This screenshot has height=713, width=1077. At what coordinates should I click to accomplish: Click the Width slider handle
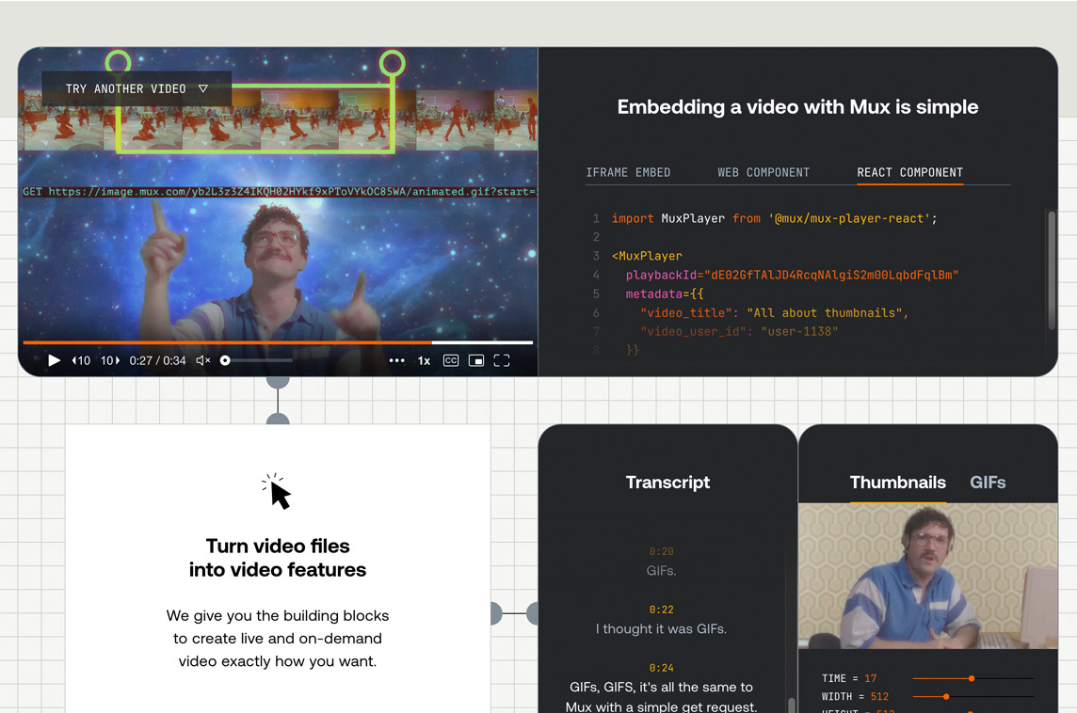pyautogui.click(x=946, y=697)
